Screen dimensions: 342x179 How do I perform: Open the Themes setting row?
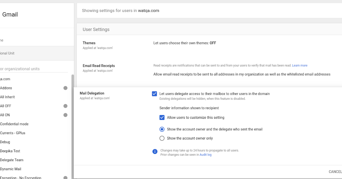pyautogui.click(x=89, y=43)
